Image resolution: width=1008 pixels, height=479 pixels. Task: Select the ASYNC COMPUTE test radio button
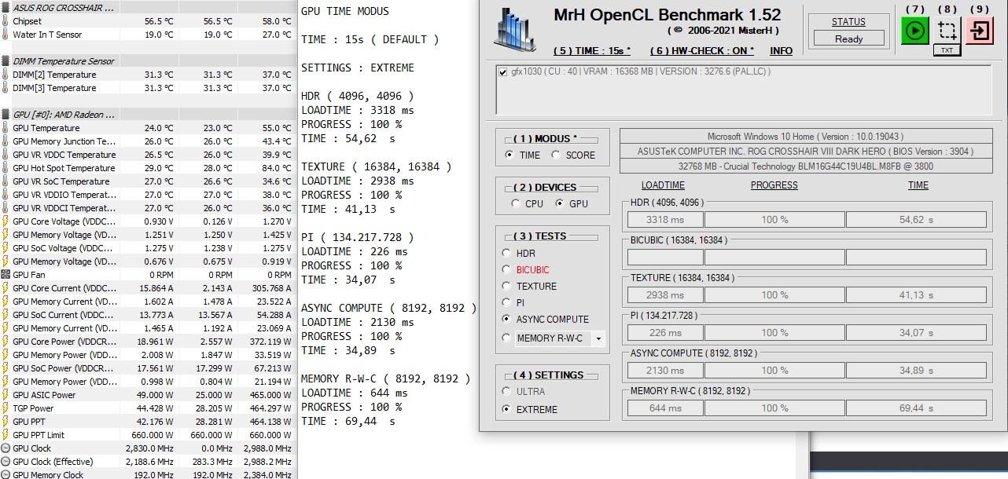506,319
